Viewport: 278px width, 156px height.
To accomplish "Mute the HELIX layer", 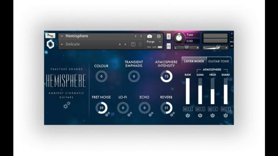I will tap(210, 109).
